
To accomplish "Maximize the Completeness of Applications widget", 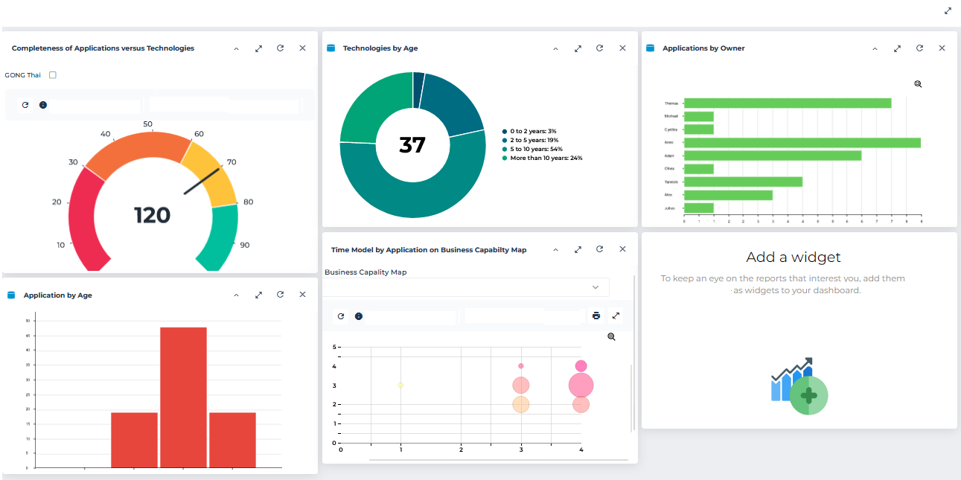I will [258, 48].
